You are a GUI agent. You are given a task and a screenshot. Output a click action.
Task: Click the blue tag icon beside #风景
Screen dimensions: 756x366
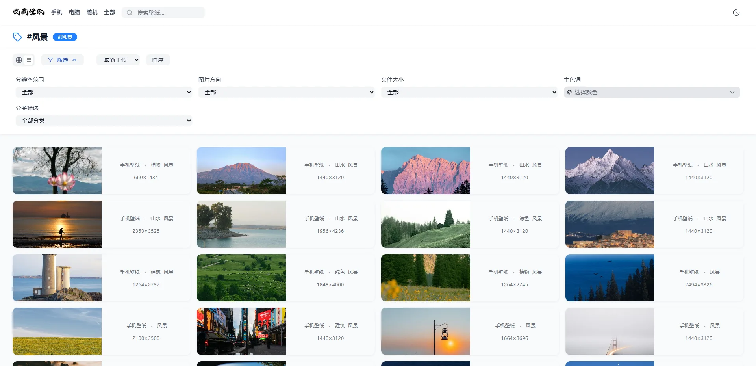click(17, 37)
